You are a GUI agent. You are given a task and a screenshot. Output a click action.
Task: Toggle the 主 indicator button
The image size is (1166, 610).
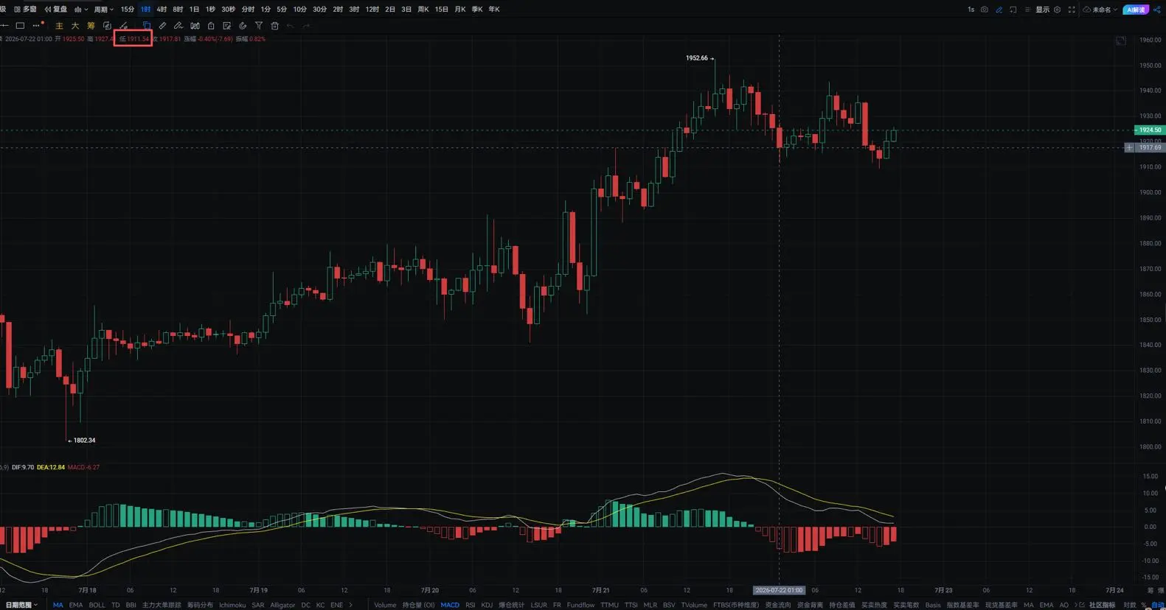[59, 26]
